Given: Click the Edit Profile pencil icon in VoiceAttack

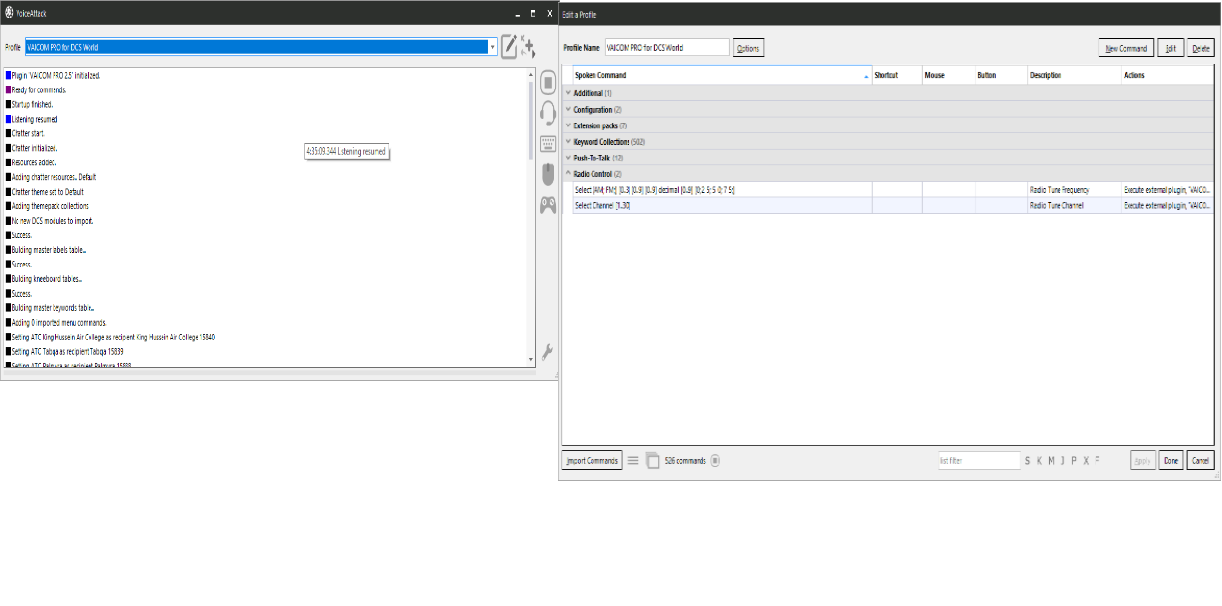Looking at the screenshot, I should click(x=509, y=47).
